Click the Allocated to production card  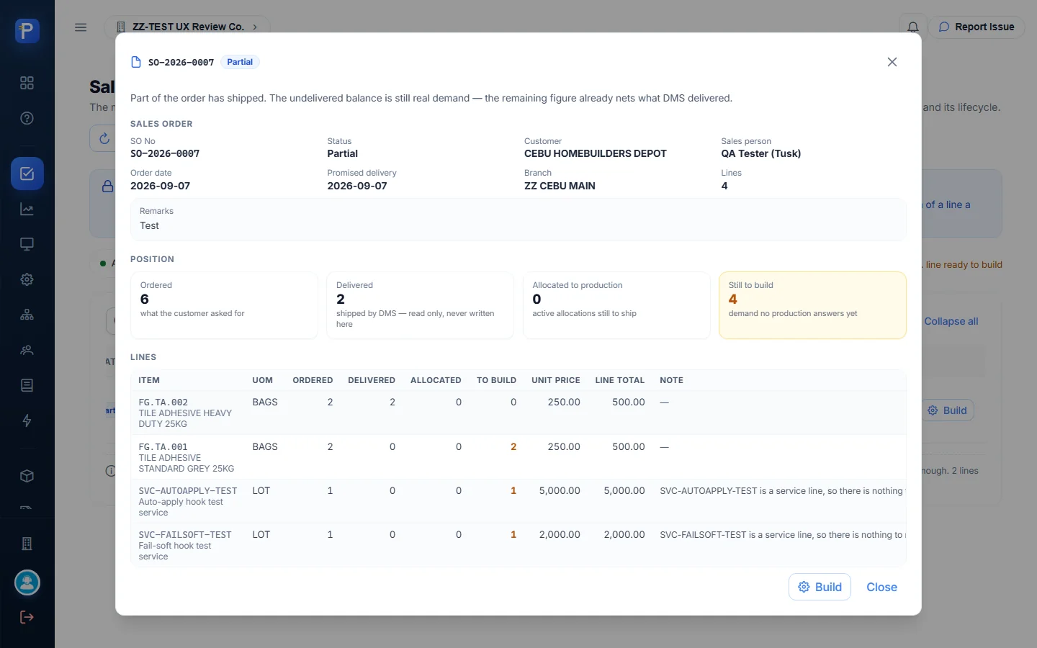pos(616,305)
